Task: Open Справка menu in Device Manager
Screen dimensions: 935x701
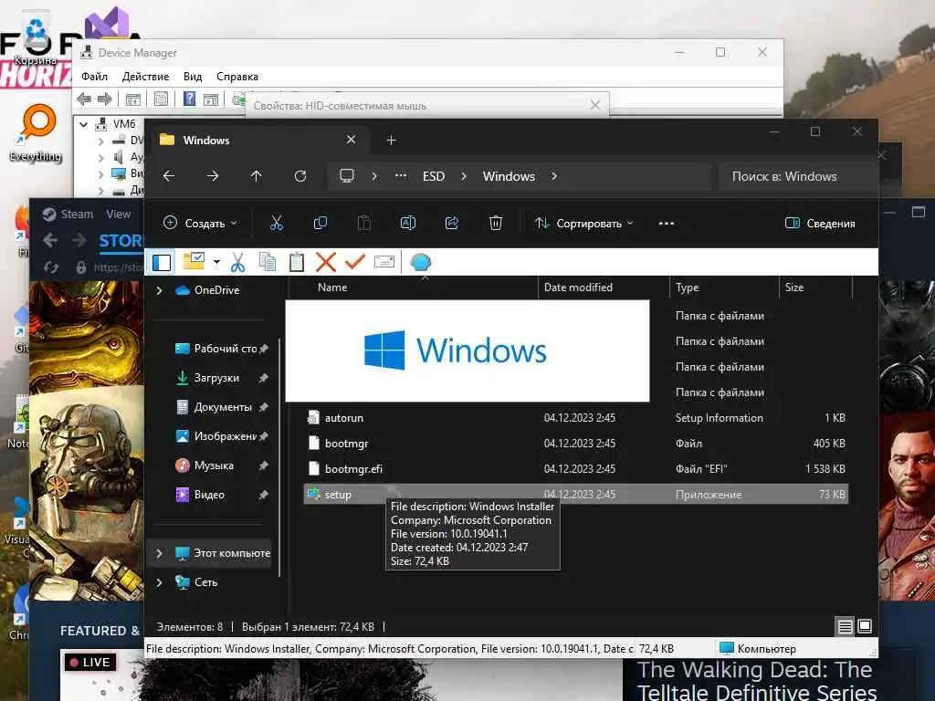Action: click(x=237, y=77)
